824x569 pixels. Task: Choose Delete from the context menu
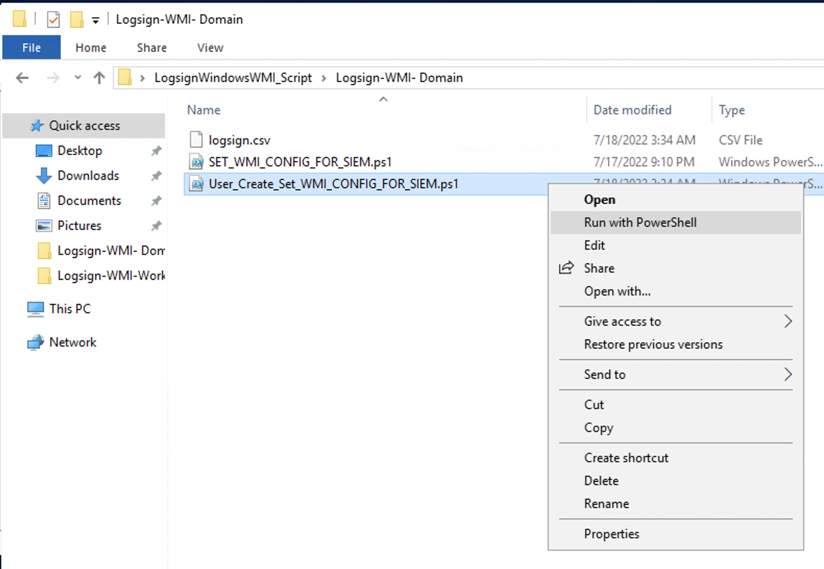pos(675,481)
